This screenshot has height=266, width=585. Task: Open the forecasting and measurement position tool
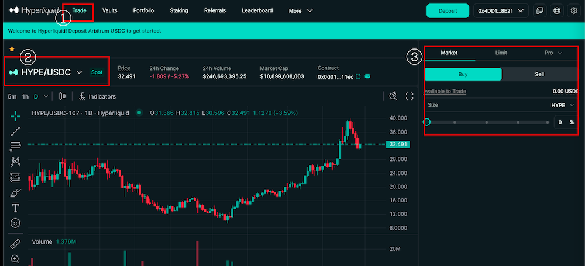[x=15, y=177]
